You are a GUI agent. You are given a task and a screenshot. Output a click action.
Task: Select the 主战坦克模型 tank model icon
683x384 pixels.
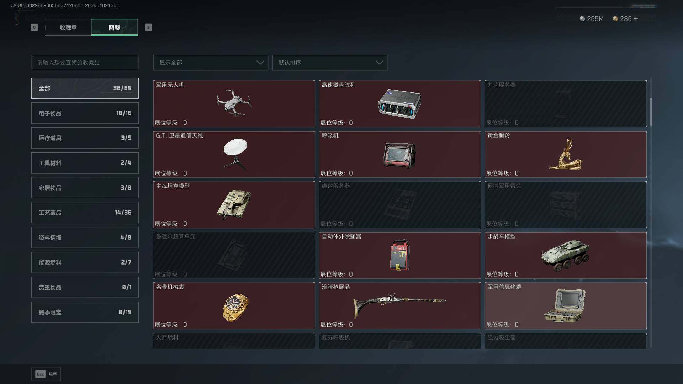click(234, 204)
